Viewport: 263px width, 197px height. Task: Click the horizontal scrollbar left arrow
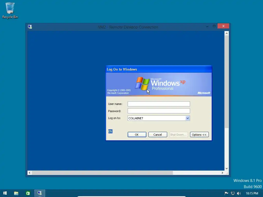click(30, 173)
